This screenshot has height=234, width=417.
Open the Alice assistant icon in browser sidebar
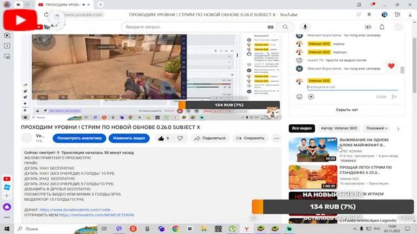[x=7, y=207]
